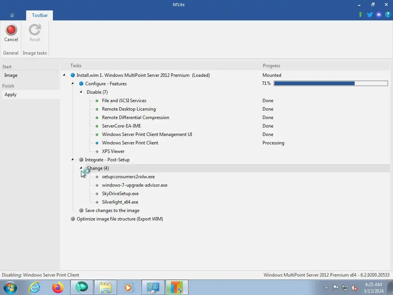This screenshot has height=295, width=393.
Task: Select windows-7-upgrade-advisor.exe in the list
Action: (x=135, y=185)
